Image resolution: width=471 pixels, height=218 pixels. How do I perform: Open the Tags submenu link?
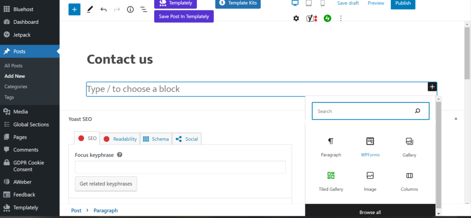[9, 97]
